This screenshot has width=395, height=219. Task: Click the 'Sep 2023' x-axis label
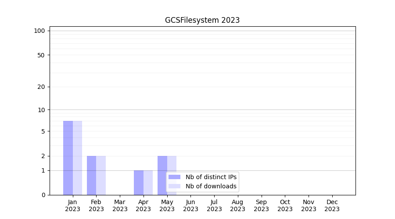coord(261,205)
